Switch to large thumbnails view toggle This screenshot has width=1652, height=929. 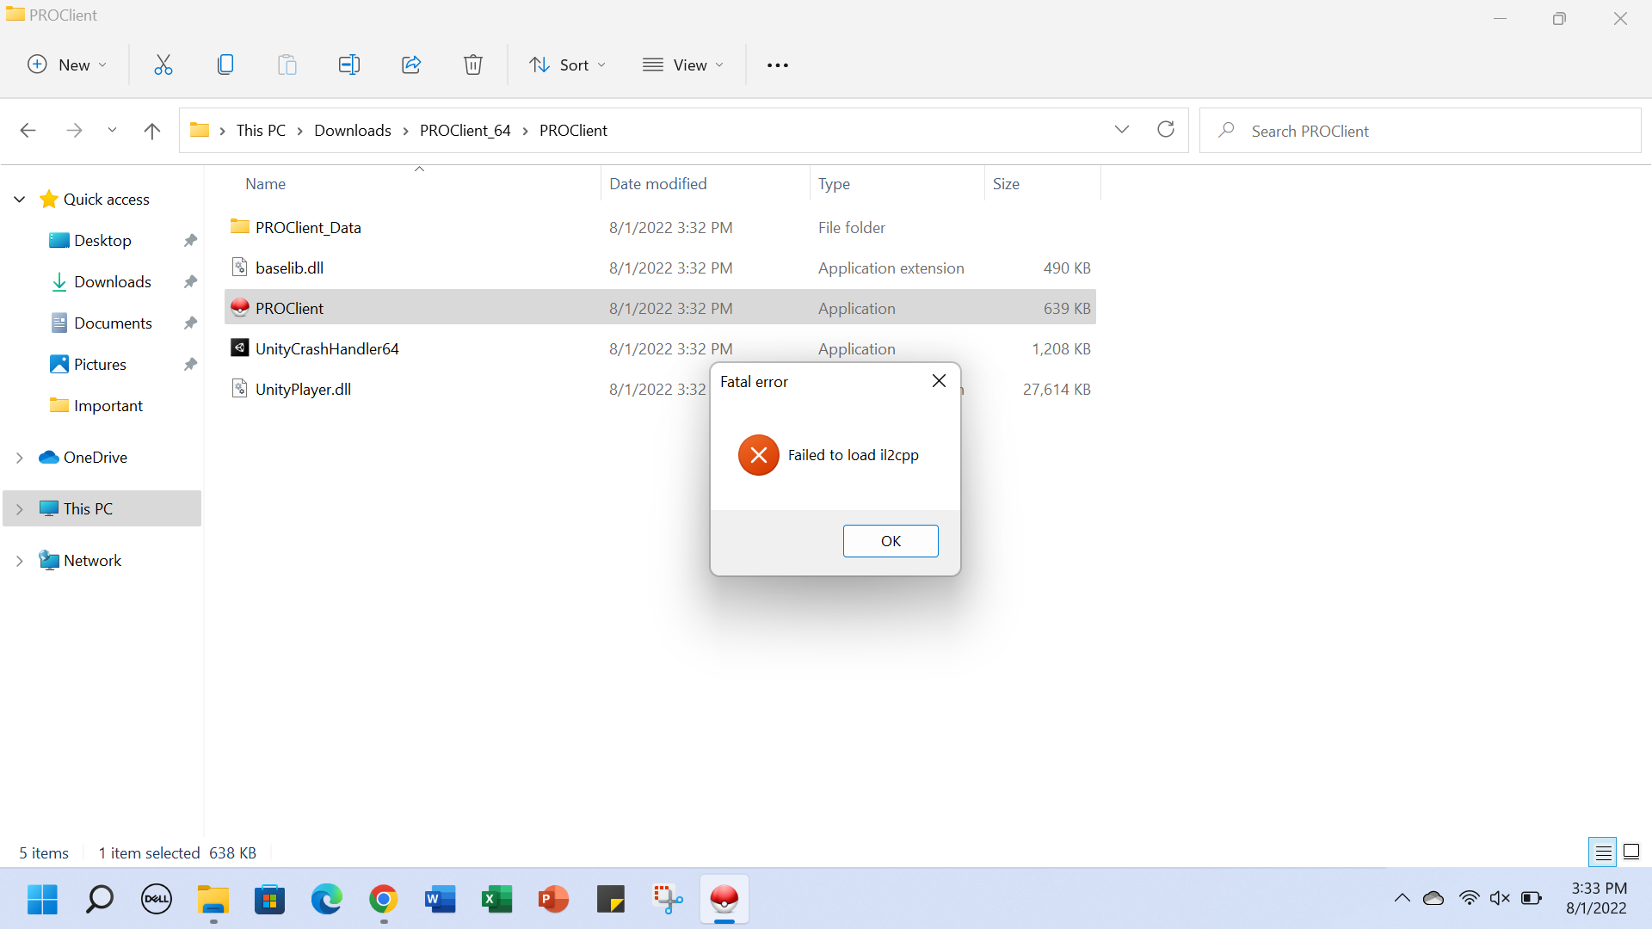(x=1631, y=852)
